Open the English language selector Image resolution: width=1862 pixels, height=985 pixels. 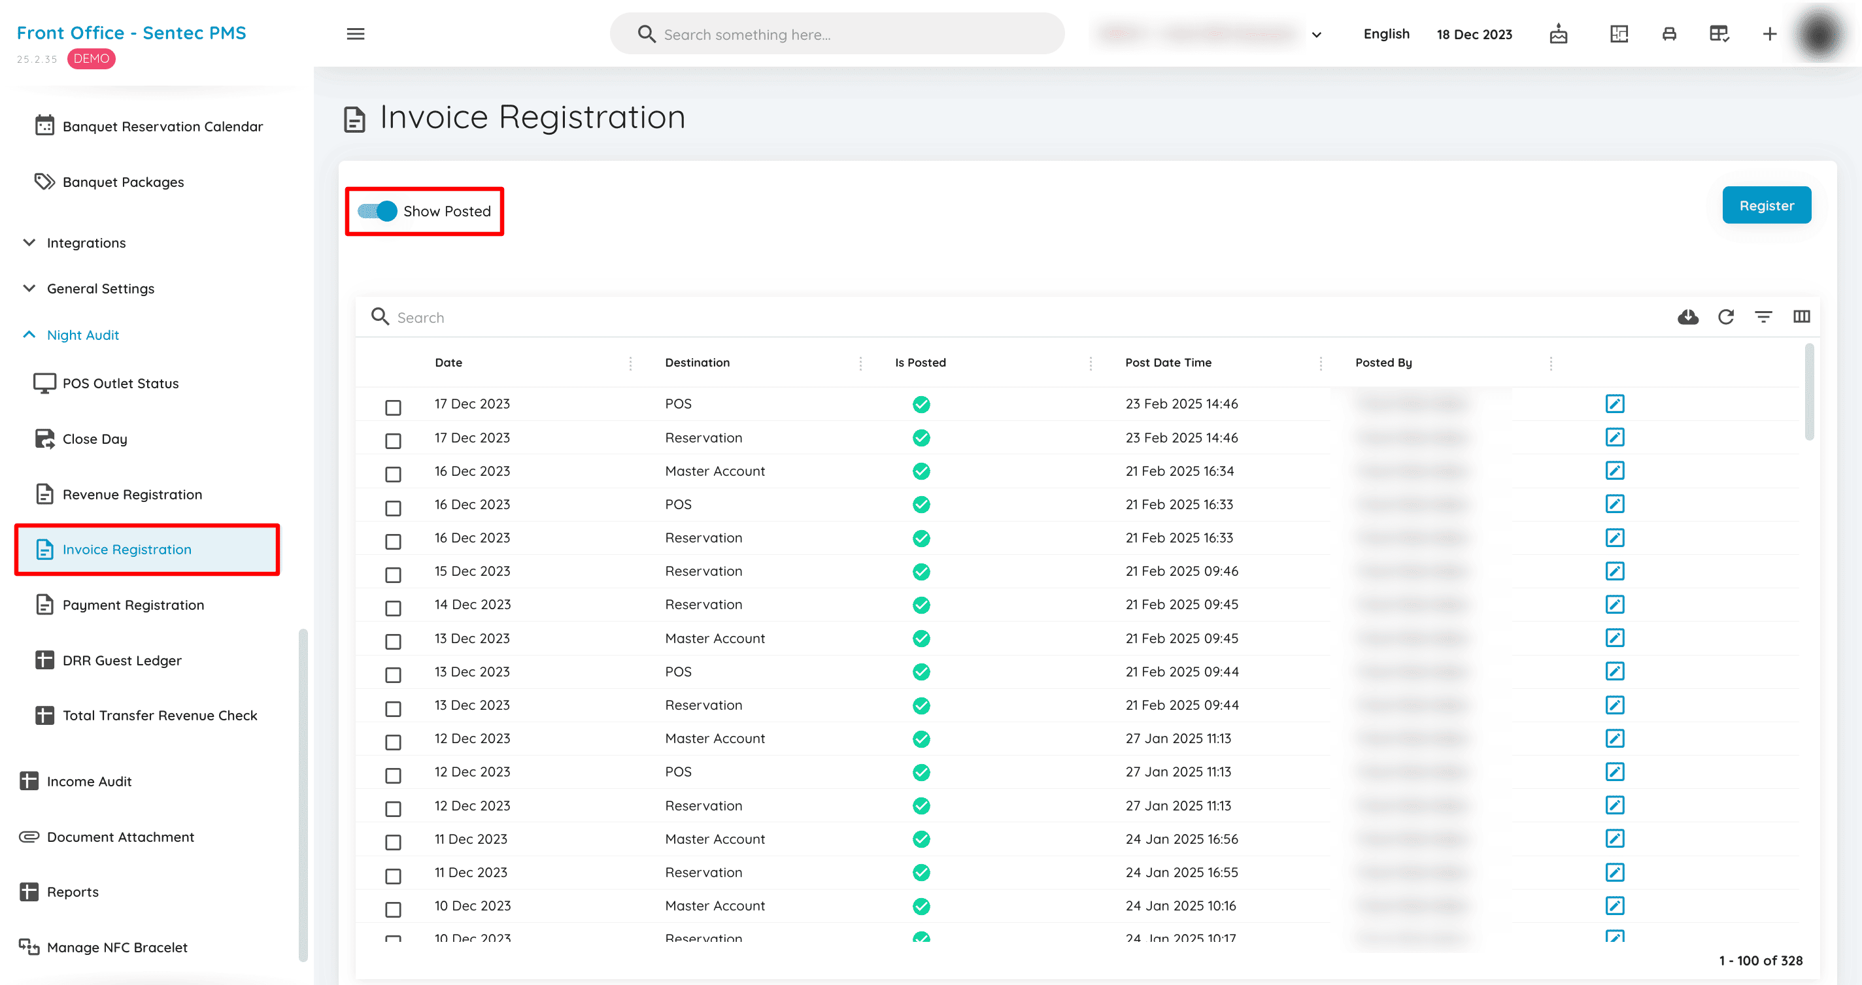click(x=1387, y=34)
